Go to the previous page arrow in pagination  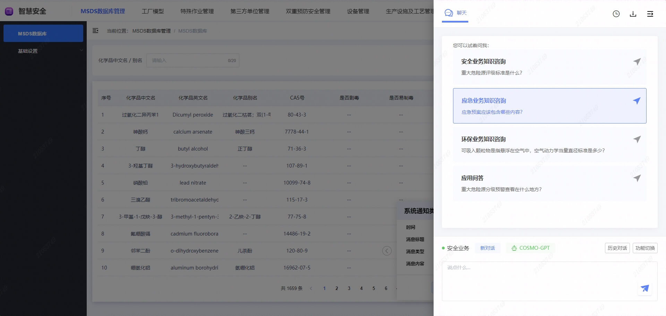(311, 289)
